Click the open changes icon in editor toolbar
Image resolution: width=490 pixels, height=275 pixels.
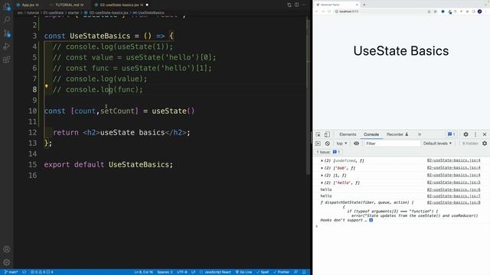pyautogui.click(x=289, y=5)
